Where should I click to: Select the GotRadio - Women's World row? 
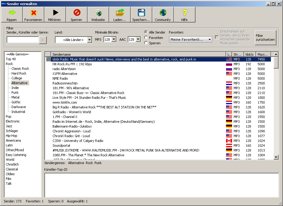coord(158,112)
